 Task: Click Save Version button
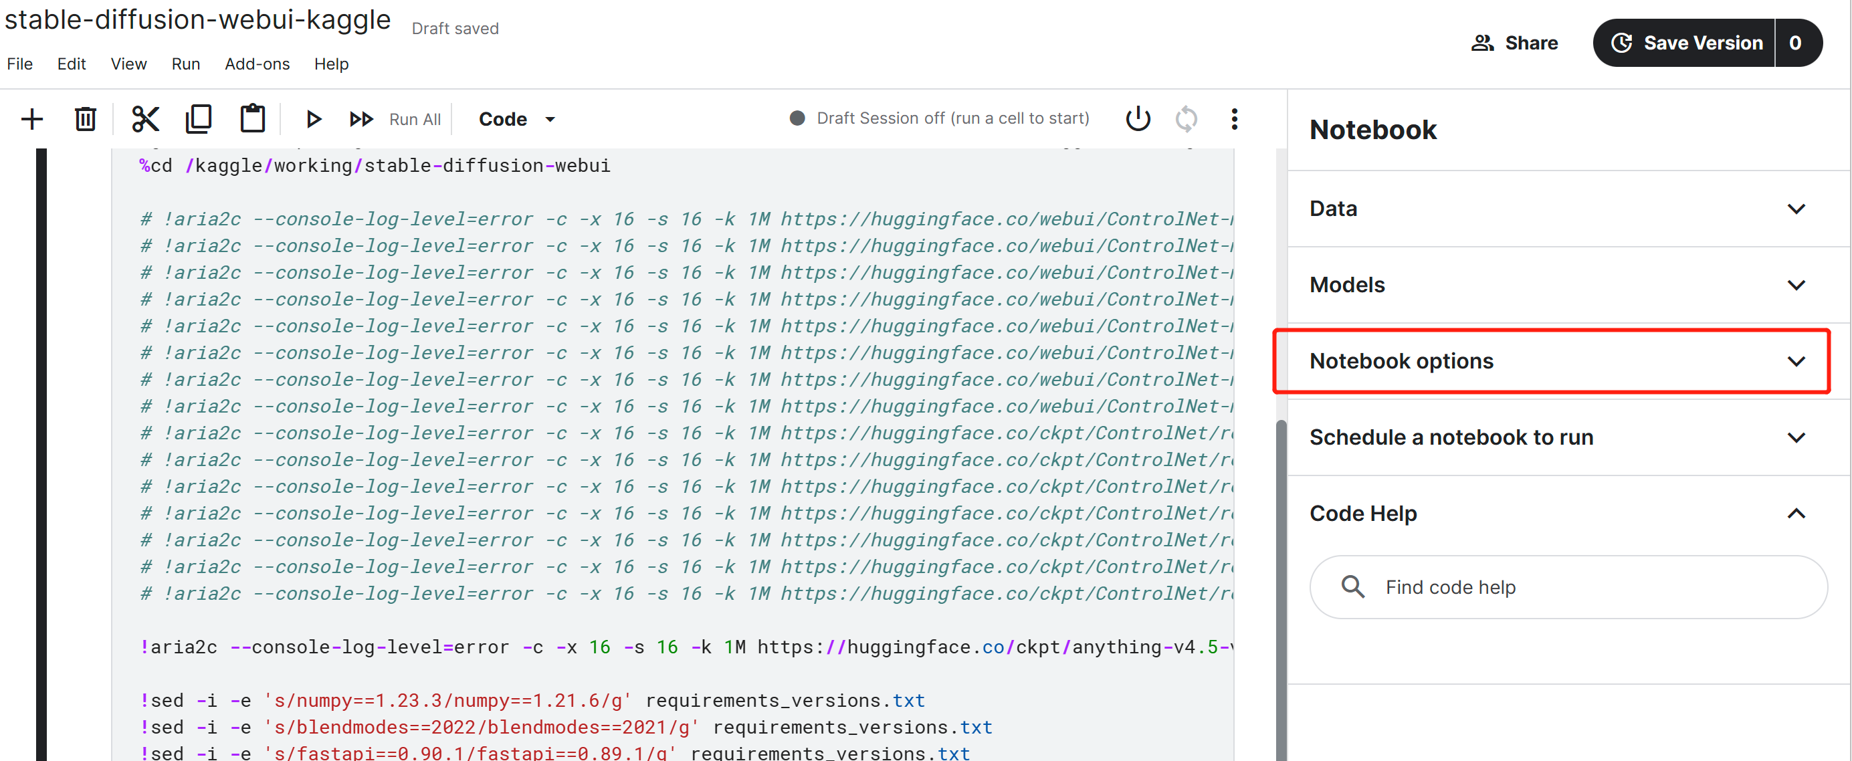pyautogui.click(x=1683, y=43)
